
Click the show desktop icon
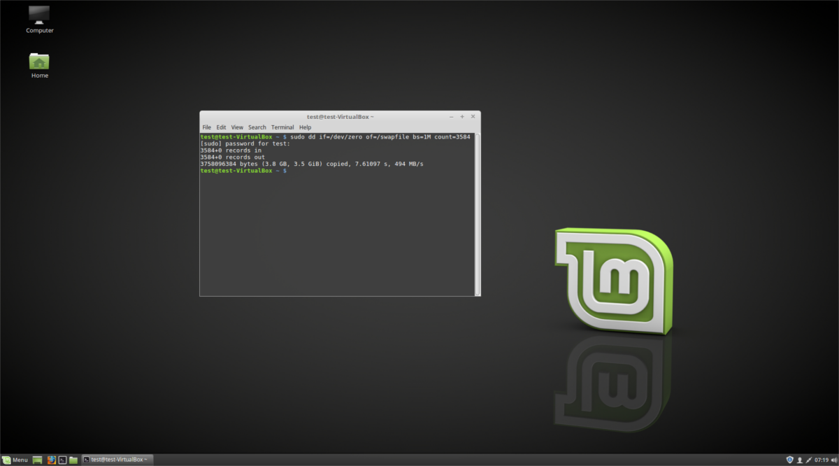click(37, 460)
